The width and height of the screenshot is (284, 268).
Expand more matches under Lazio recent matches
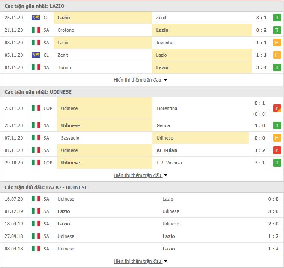[x=141, y=80]
